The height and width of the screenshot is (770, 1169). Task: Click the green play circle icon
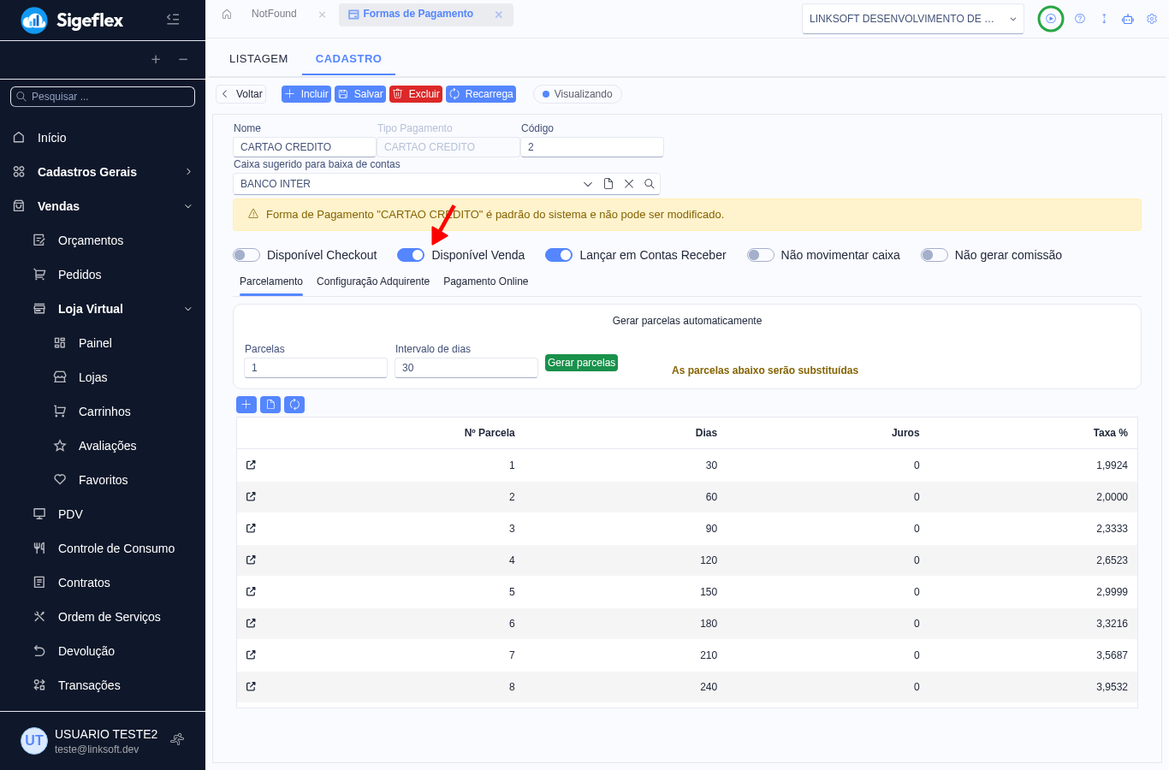1051,19
